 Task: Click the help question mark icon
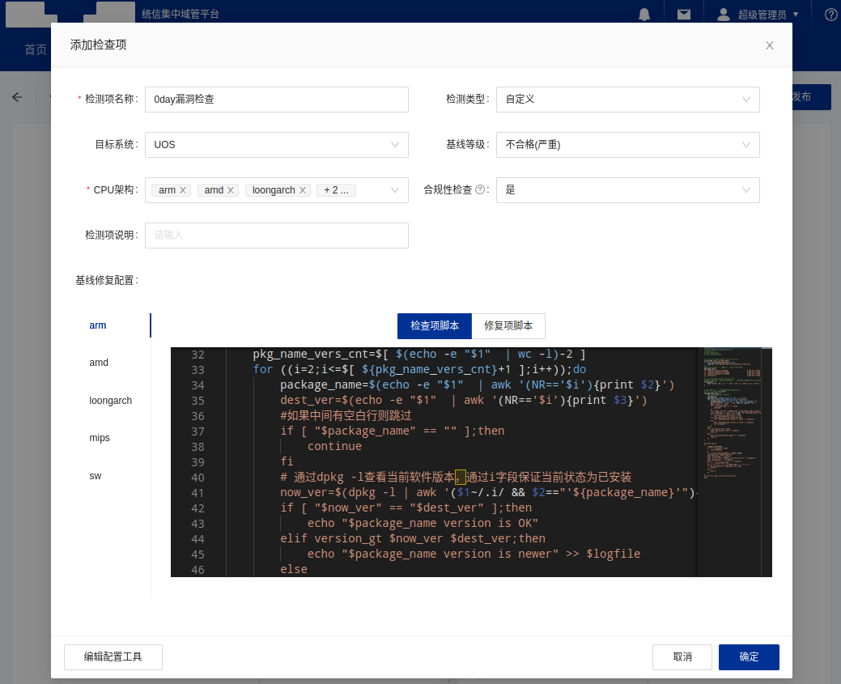tap(830, 14)
